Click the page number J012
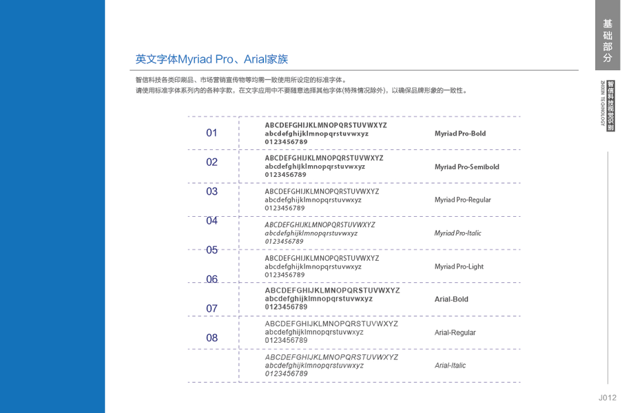Viewport: 631px width, 413px height. click(x=608, y=398)
